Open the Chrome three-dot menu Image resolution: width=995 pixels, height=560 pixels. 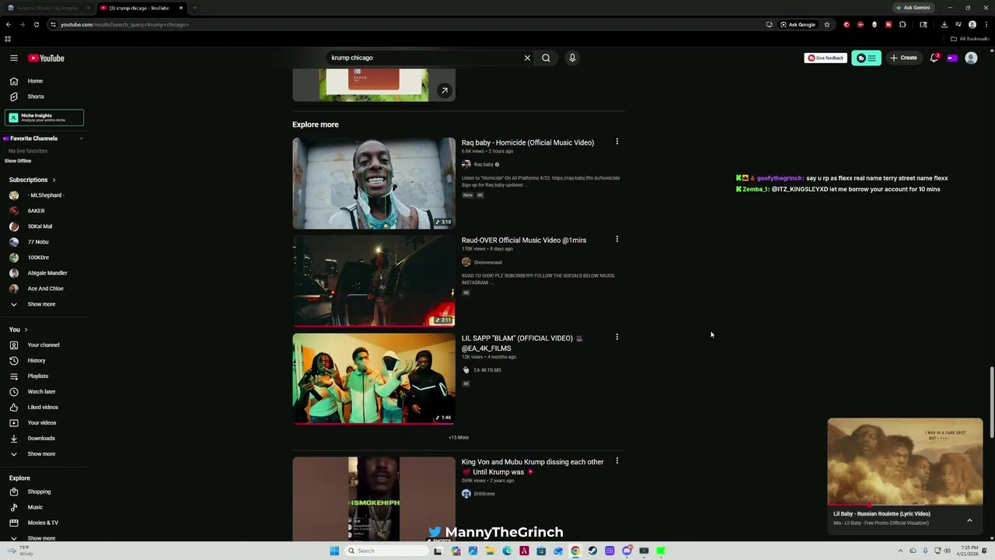[x=985, y=24]
